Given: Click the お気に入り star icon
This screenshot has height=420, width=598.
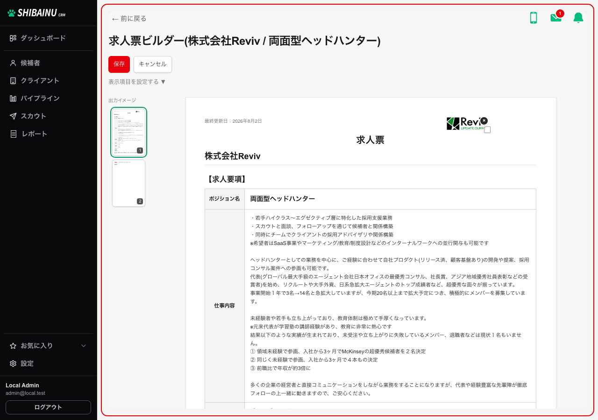Looking at the screenshot, I should [13, 346].
